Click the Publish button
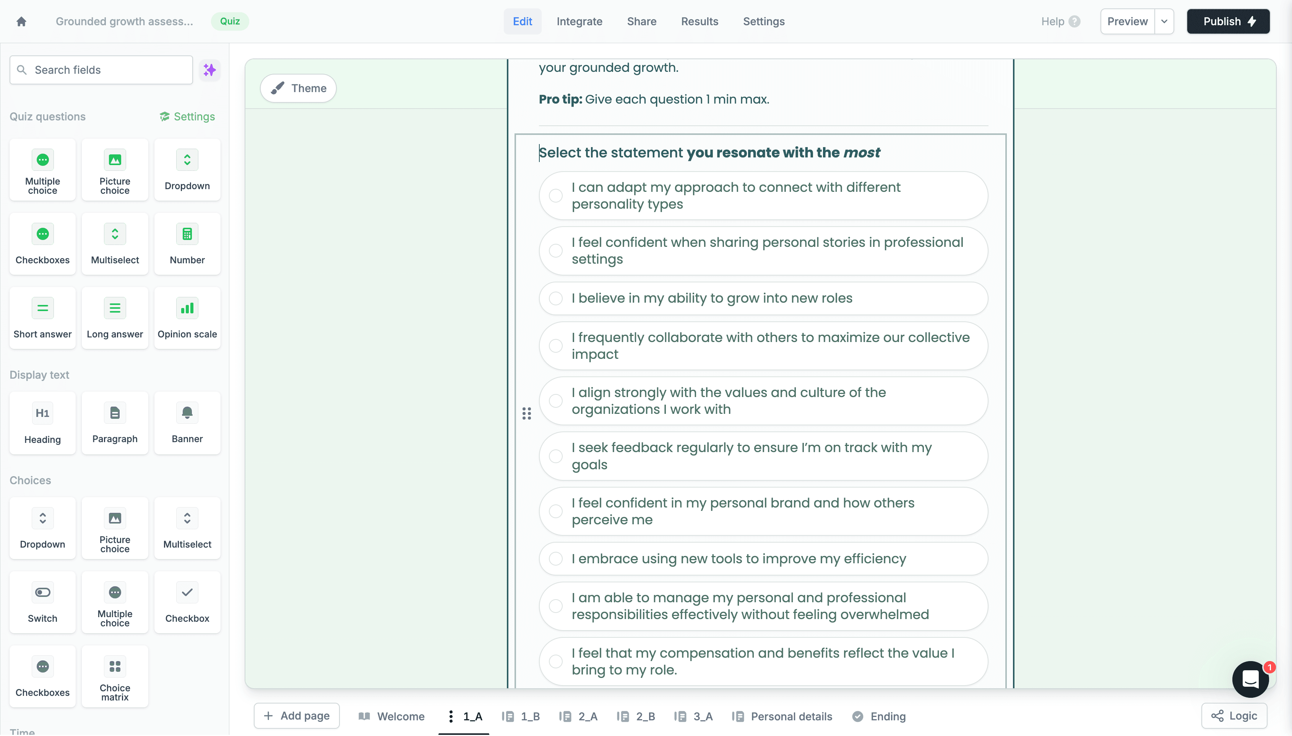Viewport: 1292px width, 736px height. 1228,21
